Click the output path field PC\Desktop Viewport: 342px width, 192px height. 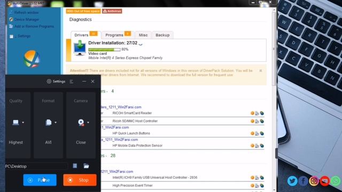[36, 166]
